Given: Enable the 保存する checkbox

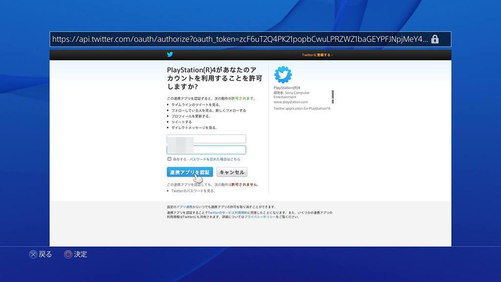Looking at the screenshot, I should point(169,159).
